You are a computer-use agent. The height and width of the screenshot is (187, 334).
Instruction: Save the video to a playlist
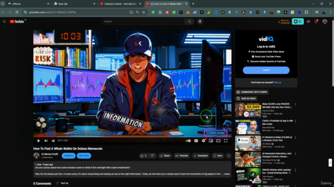coord(218,156)
